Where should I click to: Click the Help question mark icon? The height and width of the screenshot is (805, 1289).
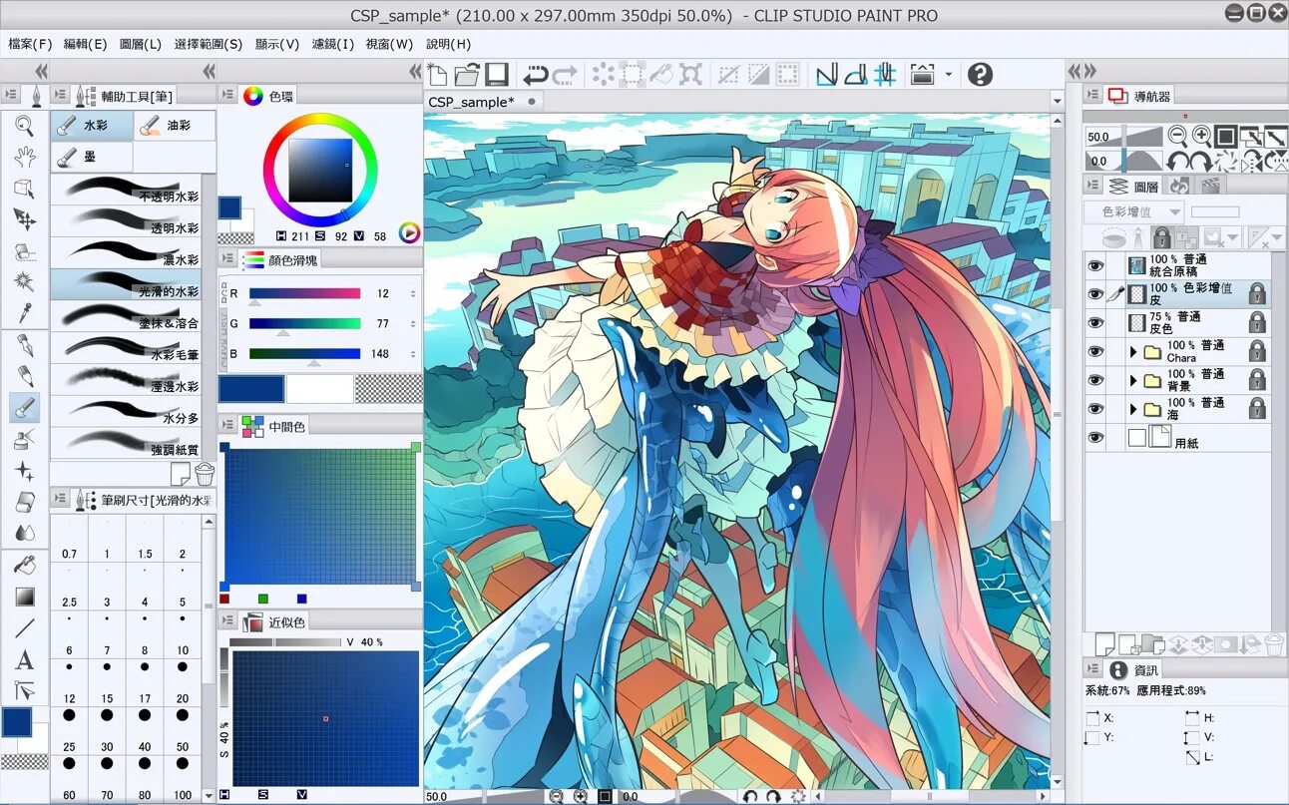pyautogui.click(x=980, y=74)
